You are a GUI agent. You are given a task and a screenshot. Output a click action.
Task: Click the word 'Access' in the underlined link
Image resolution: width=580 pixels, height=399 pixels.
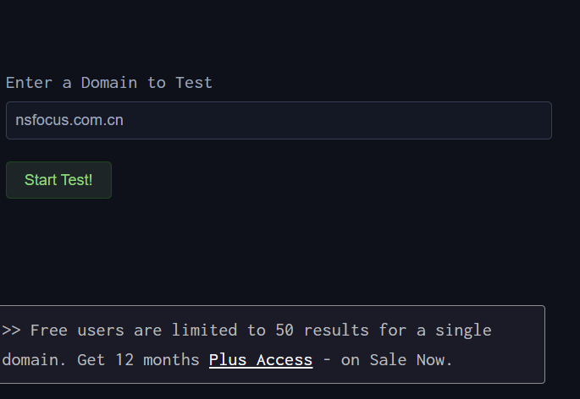pyautogui.click(x=284, y=360)
